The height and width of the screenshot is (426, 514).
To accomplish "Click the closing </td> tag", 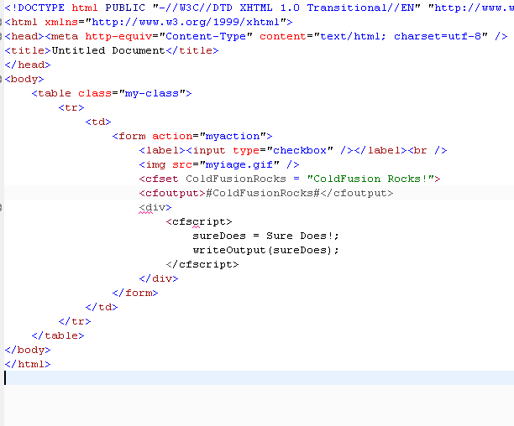I will coord(102,307).
